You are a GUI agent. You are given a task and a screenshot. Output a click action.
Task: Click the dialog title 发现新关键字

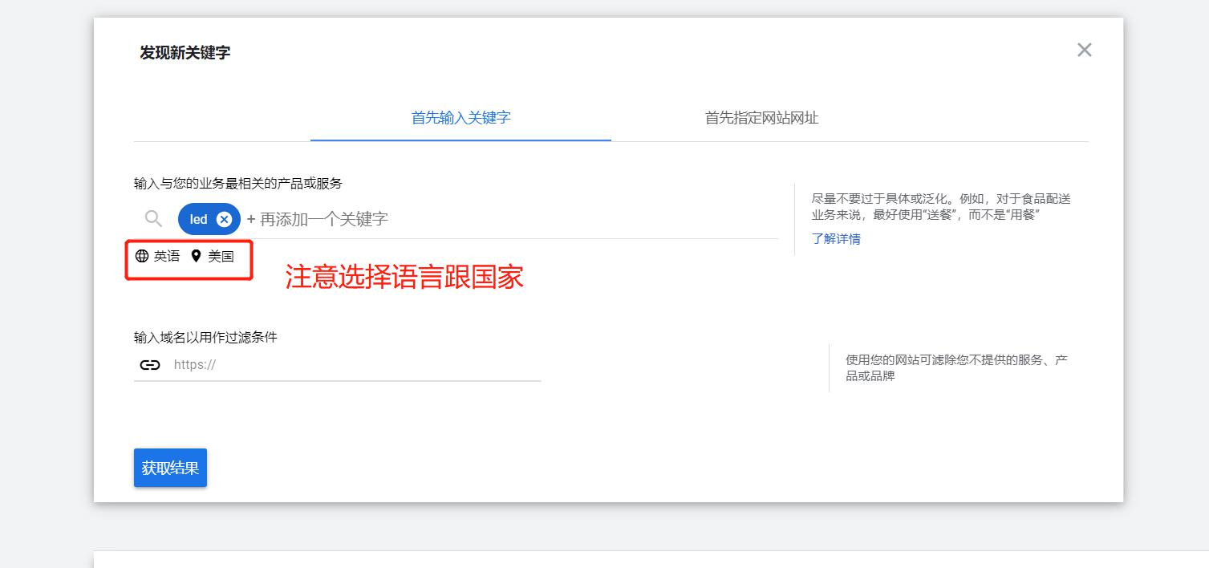184,52
